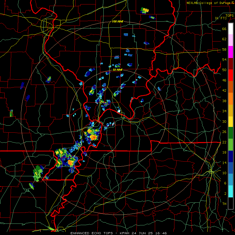Select the light green legend band
The image size is (235, 235).
tap(231, 145)
